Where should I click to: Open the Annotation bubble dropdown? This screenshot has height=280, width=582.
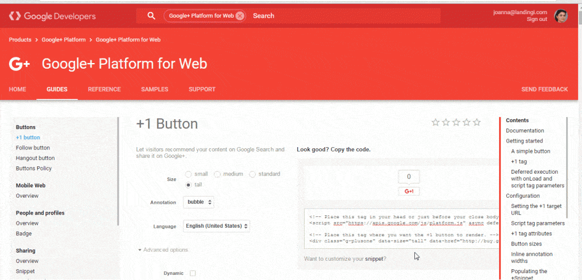(x=198, y=203)
